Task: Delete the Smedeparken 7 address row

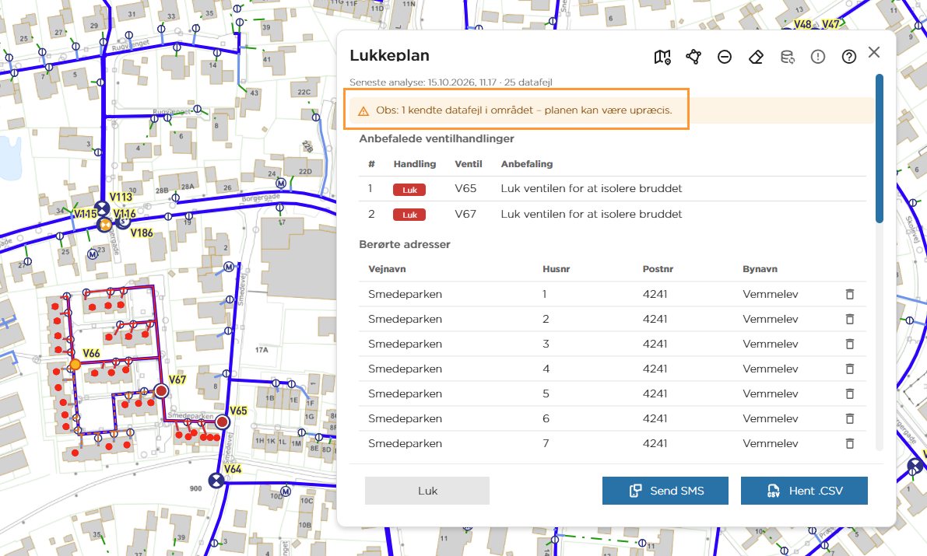Action: point(849,443)
